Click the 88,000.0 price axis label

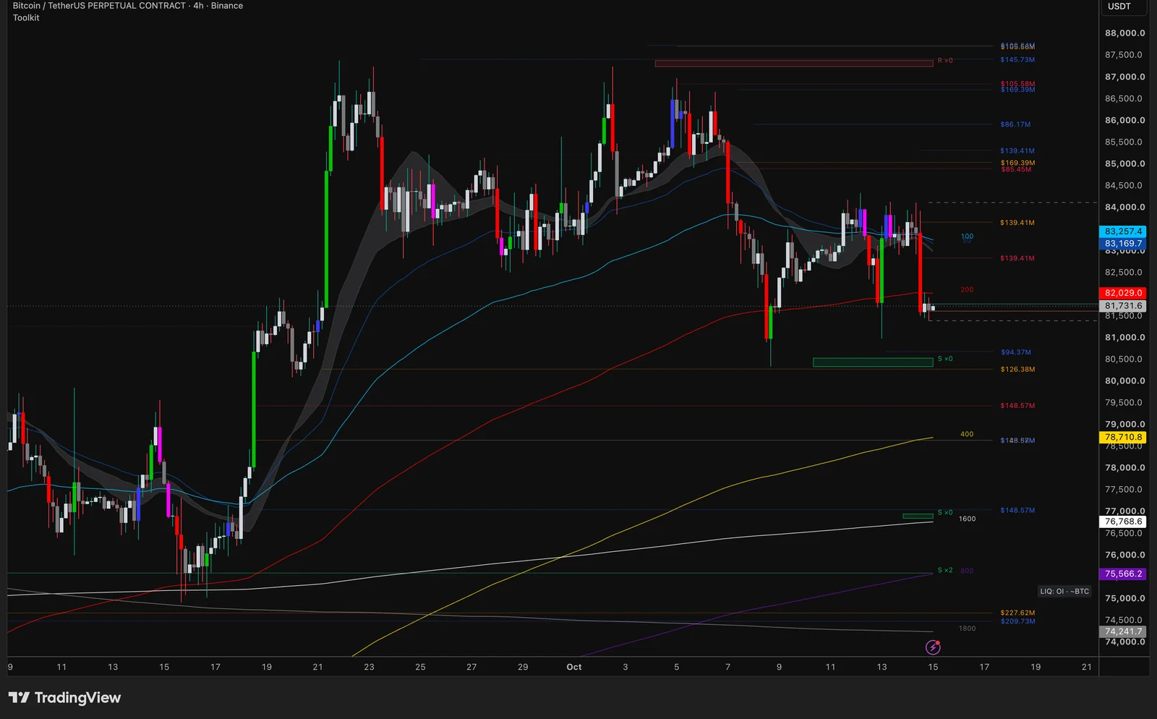[x=1124, y=33]
